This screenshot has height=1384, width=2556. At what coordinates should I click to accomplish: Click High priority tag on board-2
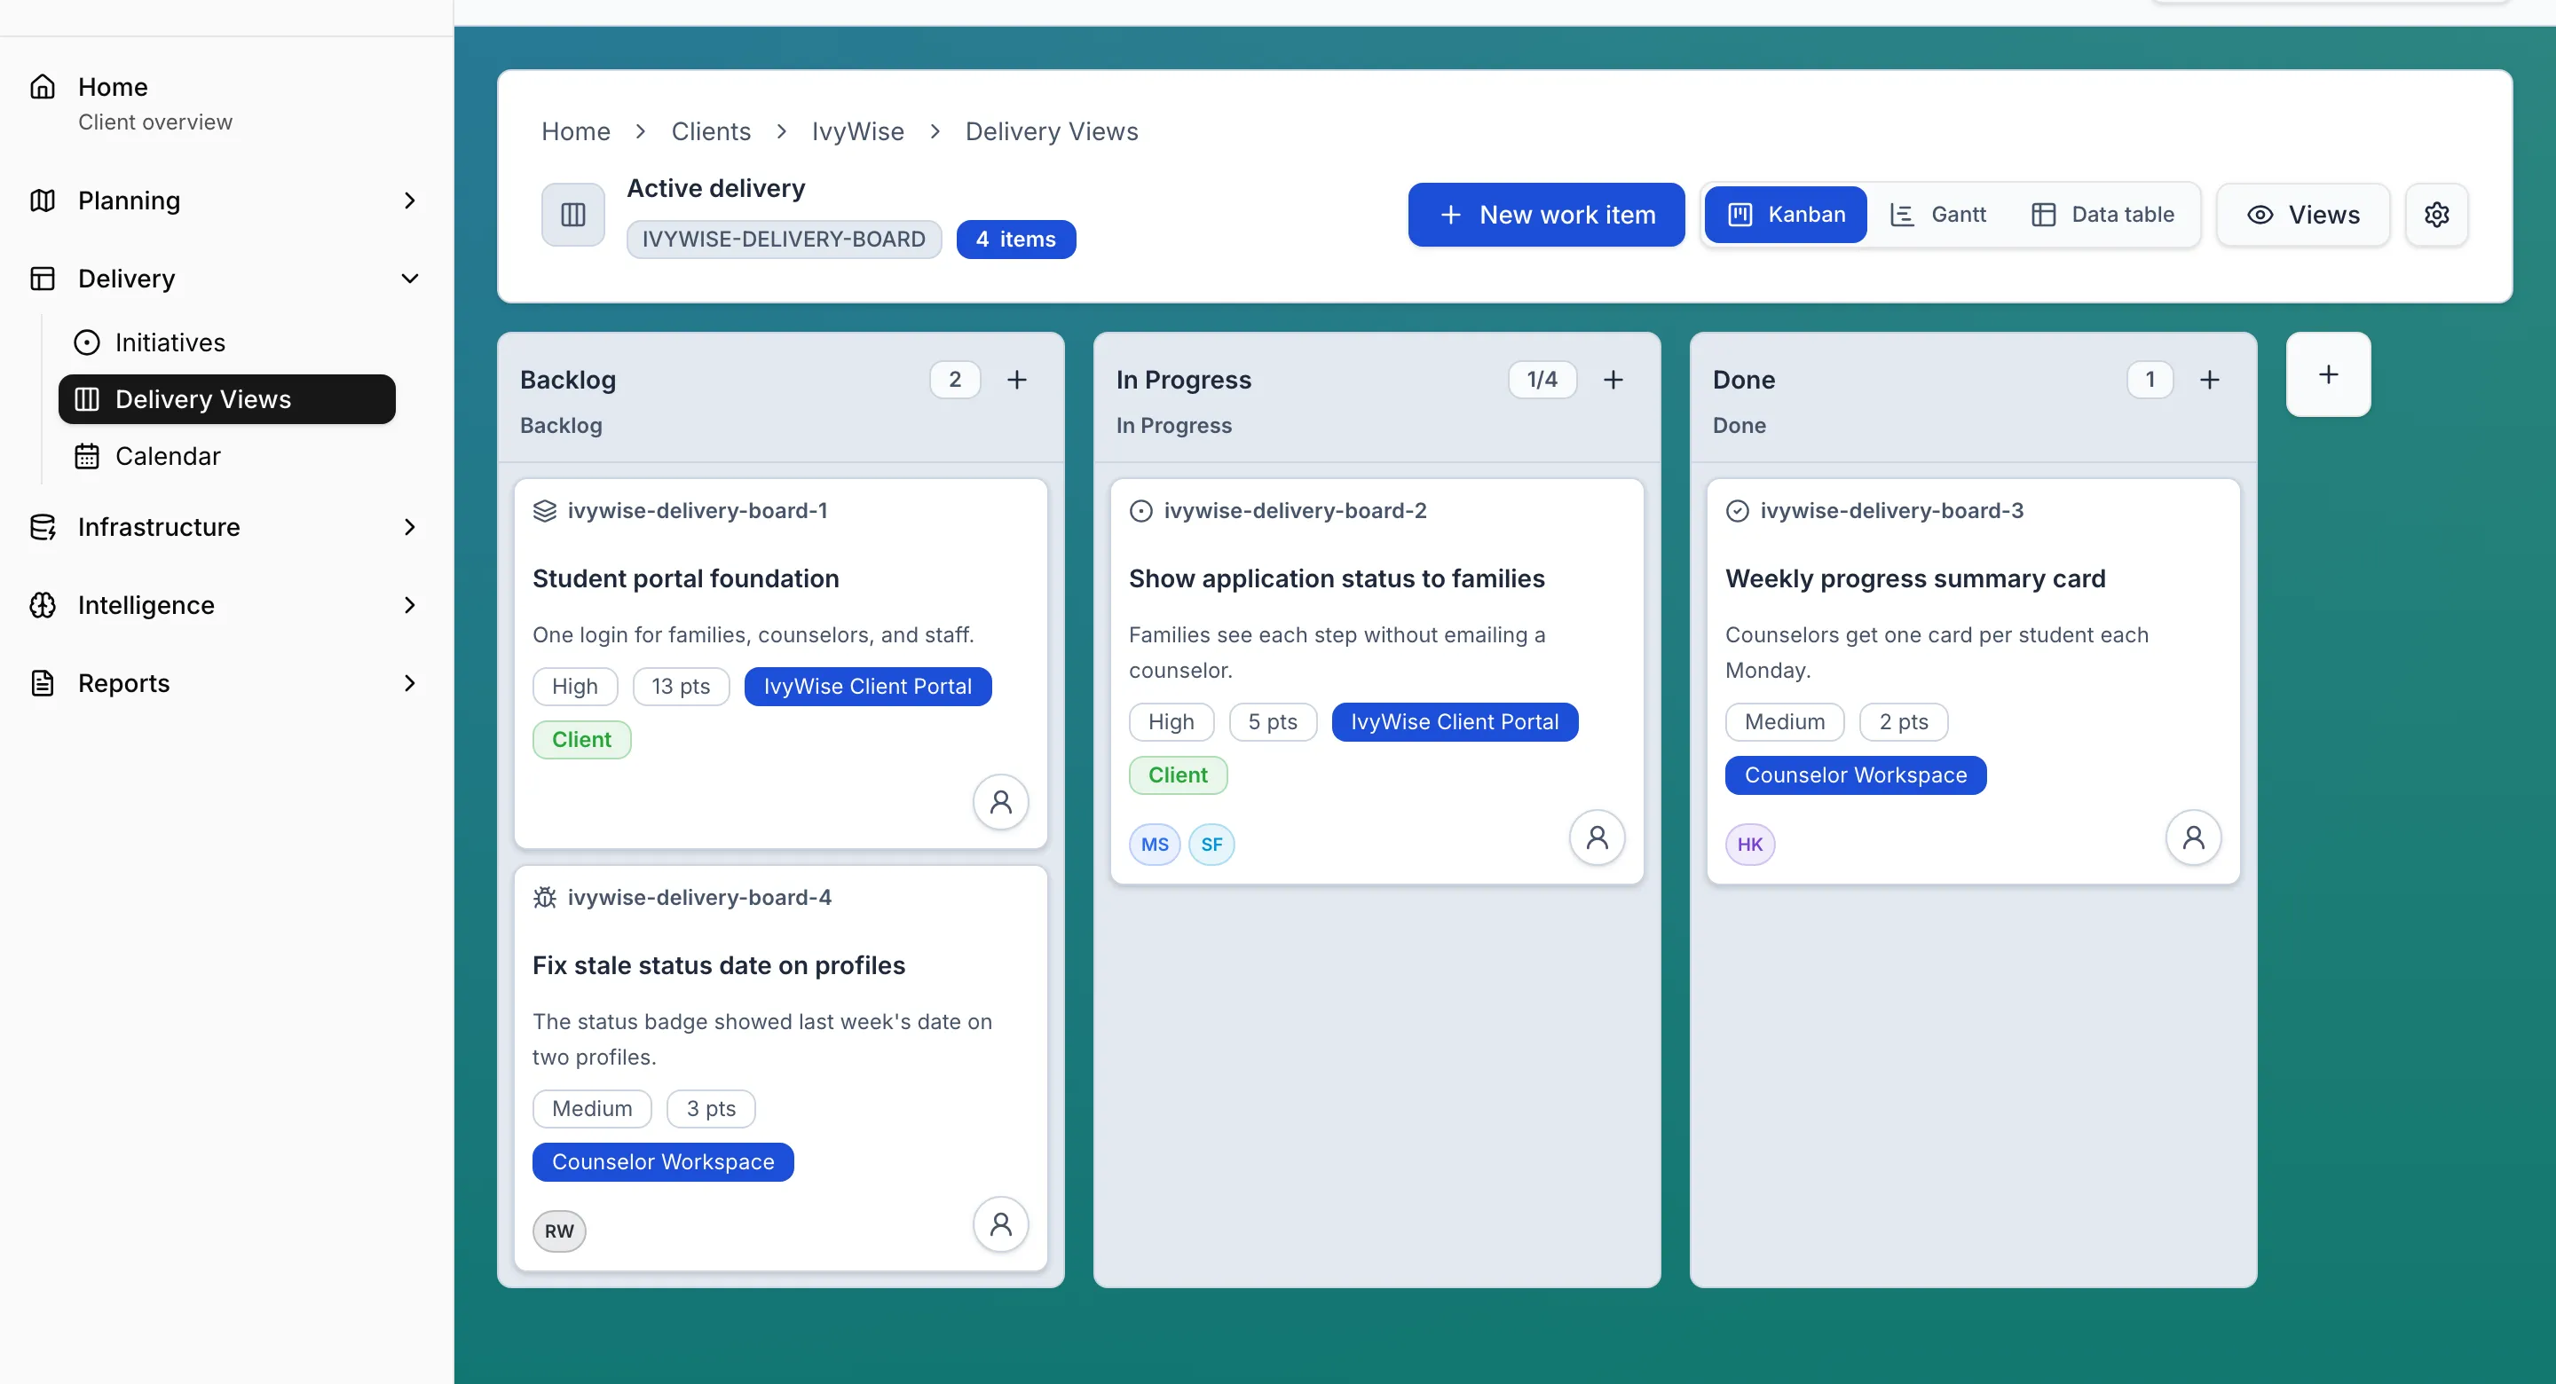pos(1171,722)
